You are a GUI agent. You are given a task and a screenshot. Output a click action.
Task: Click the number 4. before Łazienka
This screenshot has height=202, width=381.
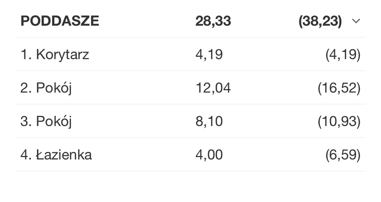(26, 155)
